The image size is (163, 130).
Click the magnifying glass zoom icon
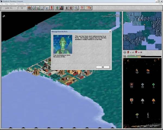[x=77, y=8]
